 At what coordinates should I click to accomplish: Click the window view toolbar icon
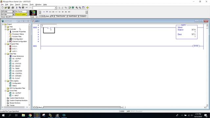83,8
